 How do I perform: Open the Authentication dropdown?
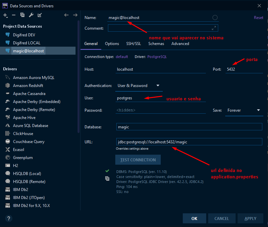pos(139,86)
